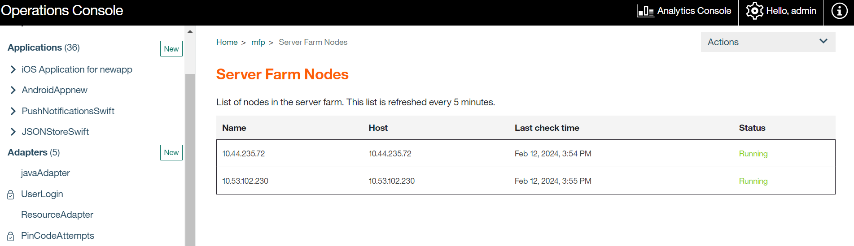Expand the AndroidAppnew tree item
The height and width of the screenshot is (246, 854).
13,90
